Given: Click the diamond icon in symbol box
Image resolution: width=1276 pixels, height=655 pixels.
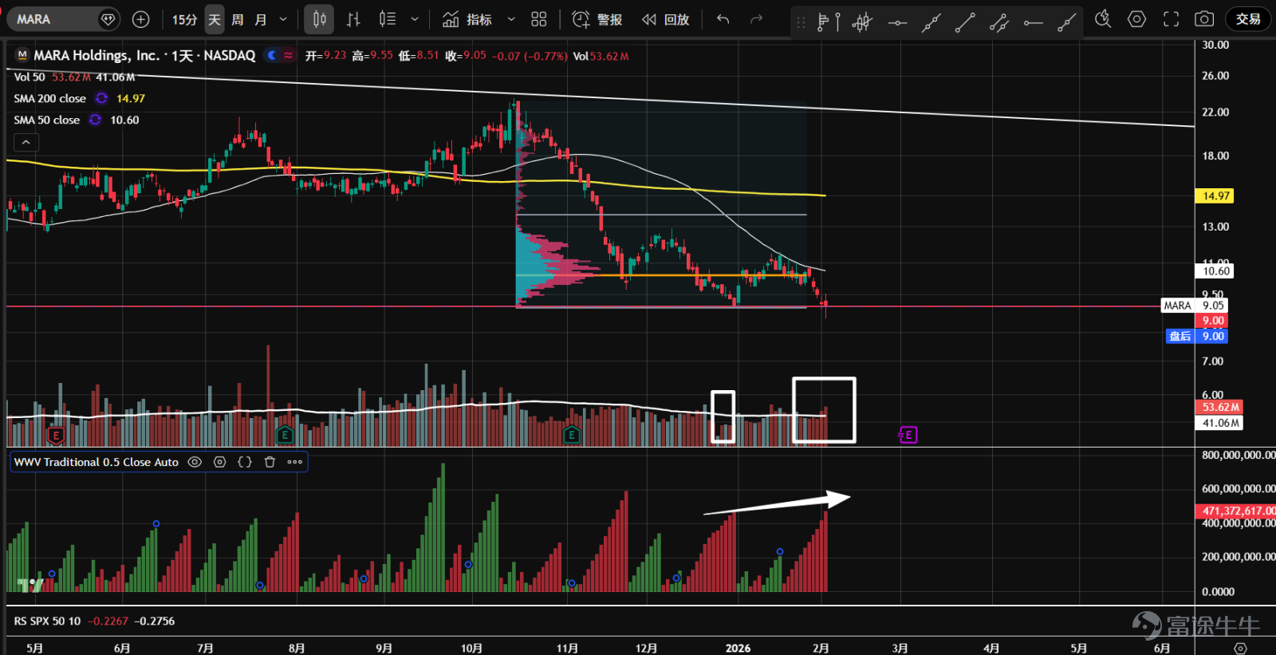Looking at the screenshot, I should 108,19.
